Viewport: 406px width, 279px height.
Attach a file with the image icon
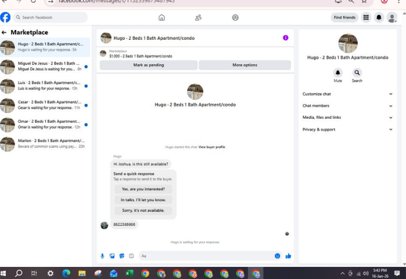click(112, 256)
